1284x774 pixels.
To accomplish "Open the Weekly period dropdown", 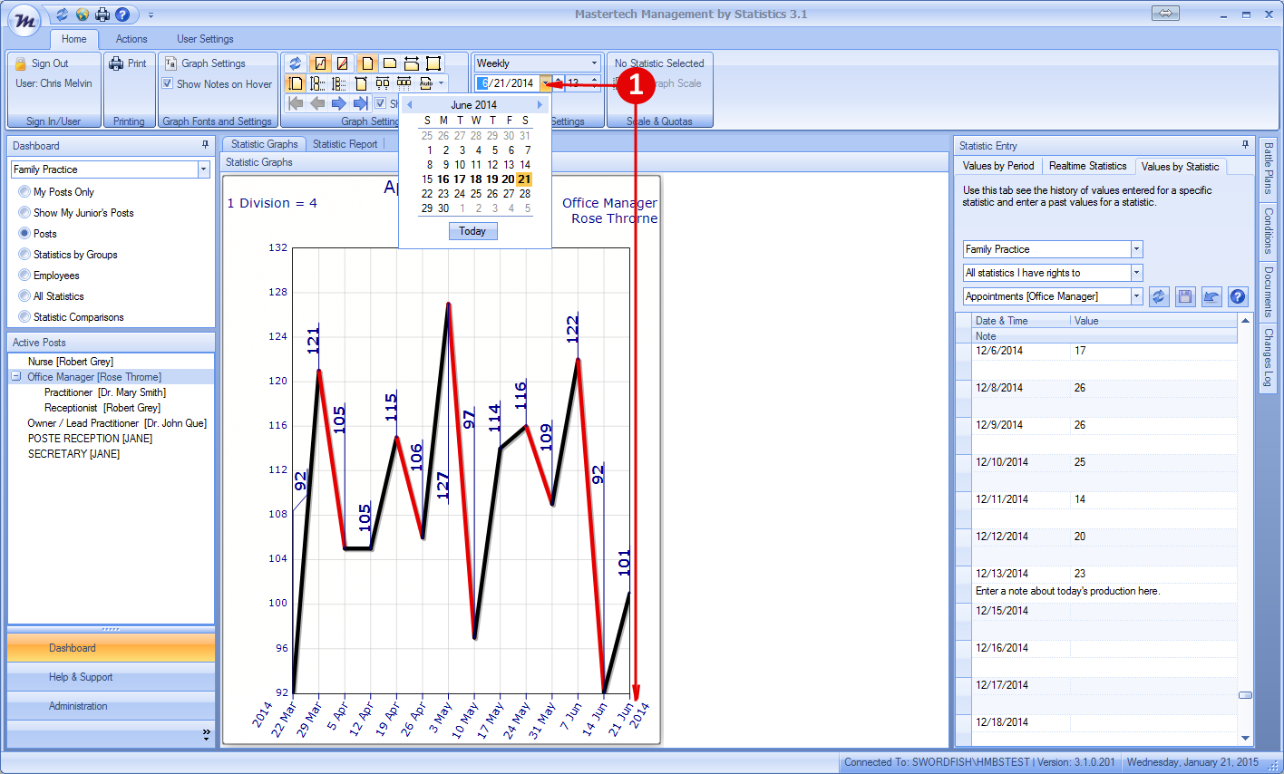I will [594, 63].
